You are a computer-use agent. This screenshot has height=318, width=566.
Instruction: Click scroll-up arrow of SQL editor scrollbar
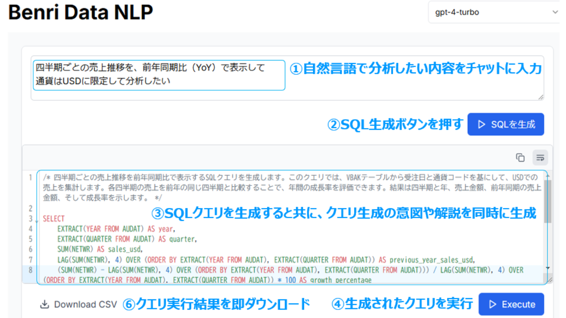[x=548, y=175]
